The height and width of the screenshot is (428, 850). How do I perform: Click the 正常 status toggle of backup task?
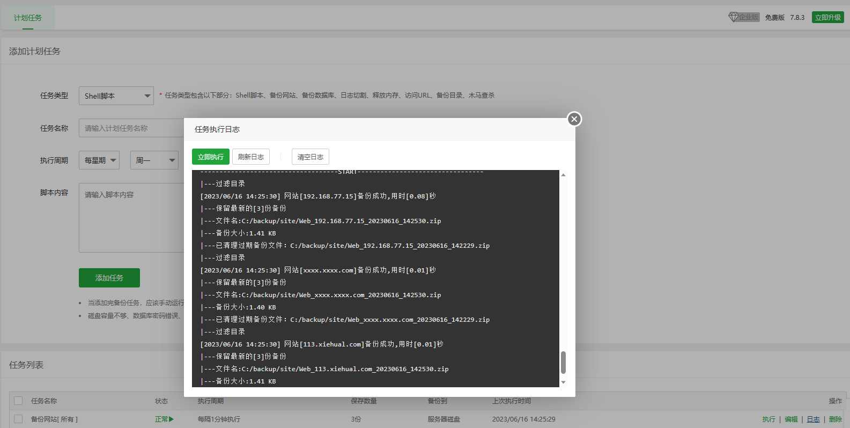click(164, 419)
